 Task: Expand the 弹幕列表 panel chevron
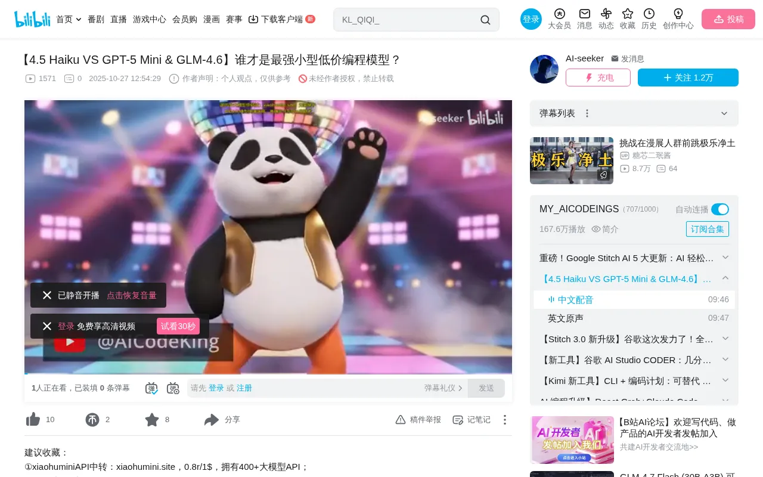tap(724, 113)
